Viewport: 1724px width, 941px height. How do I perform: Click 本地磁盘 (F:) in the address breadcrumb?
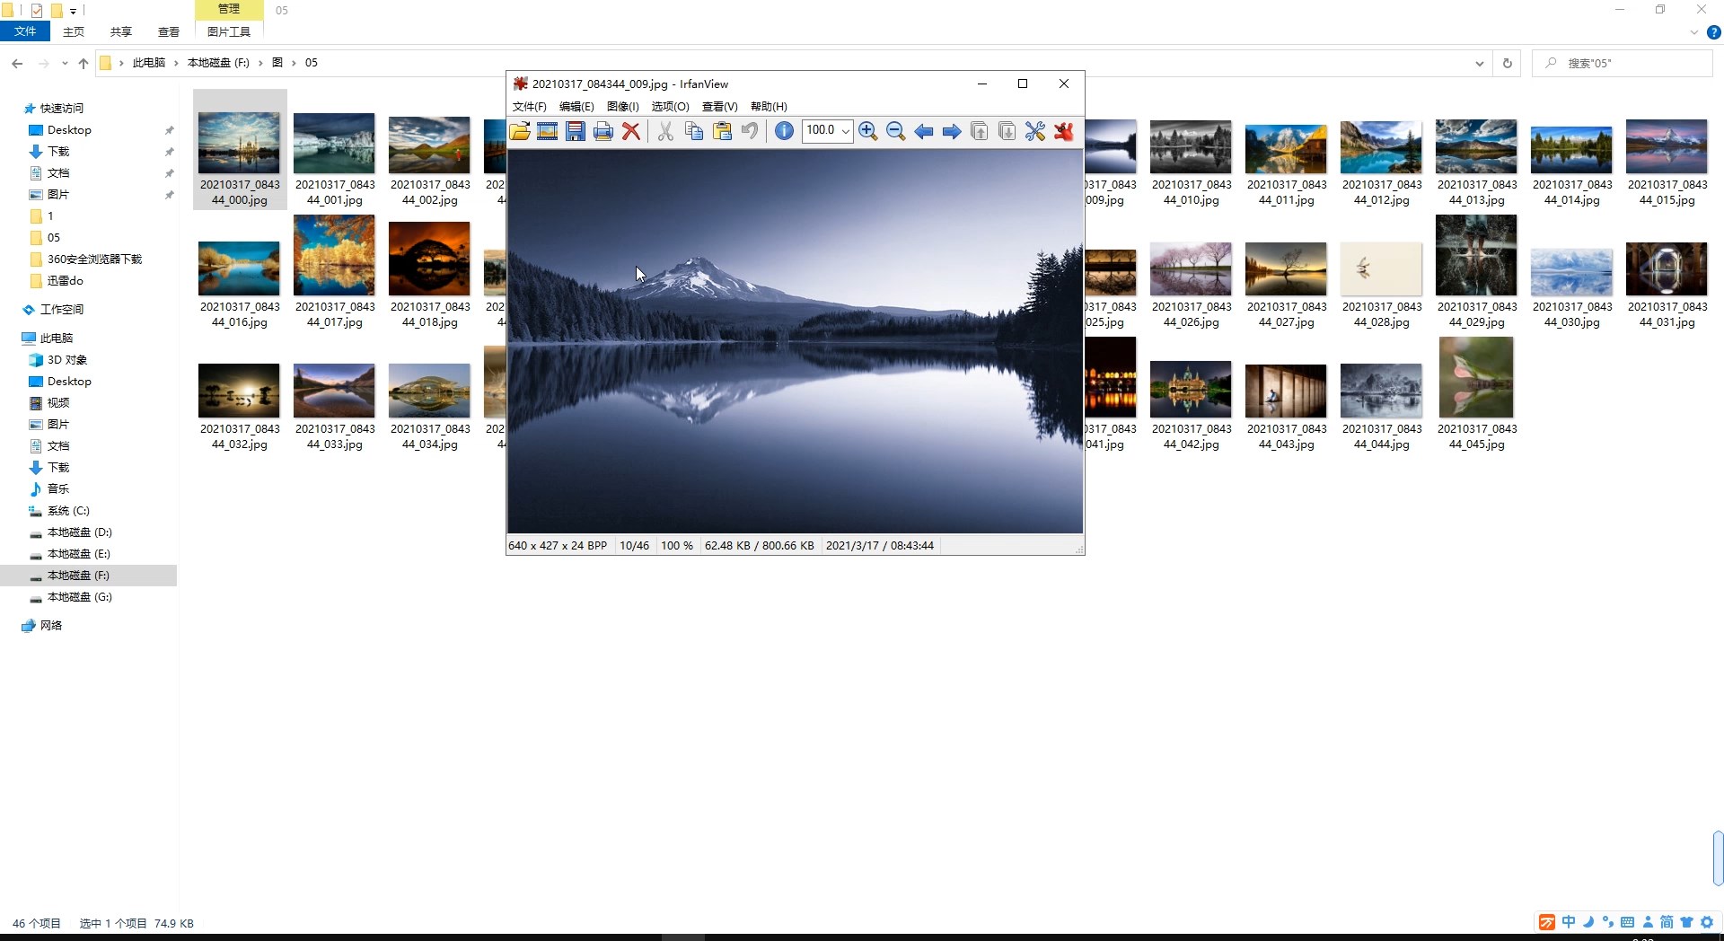(218, 63)
